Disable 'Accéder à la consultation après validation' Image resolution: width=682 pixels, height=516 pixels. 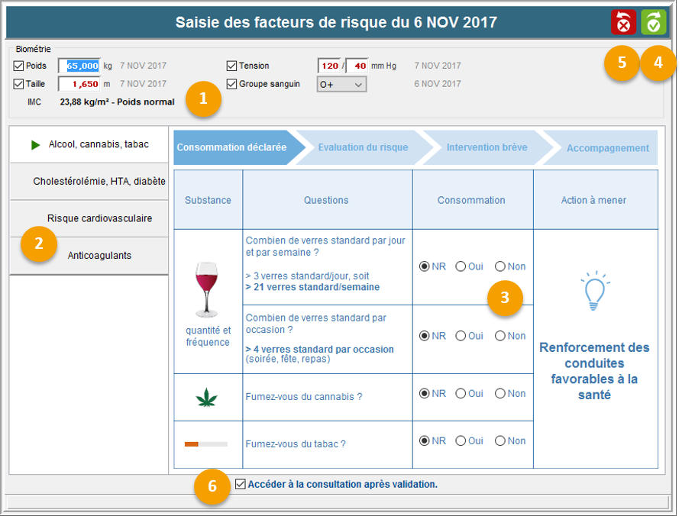[x=241, y=484]
